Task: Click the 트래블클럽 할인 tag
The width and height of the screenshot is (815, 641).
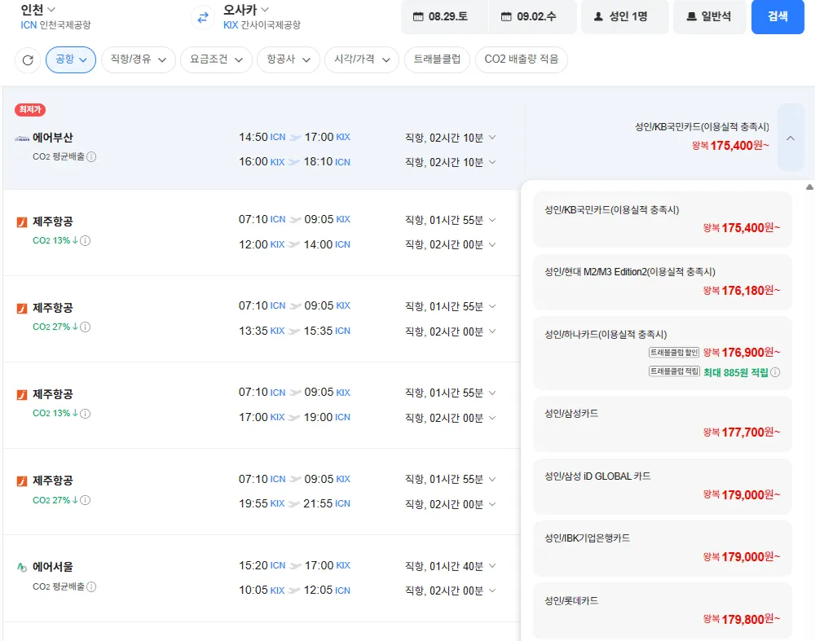Action: click(x=674, y=353)
